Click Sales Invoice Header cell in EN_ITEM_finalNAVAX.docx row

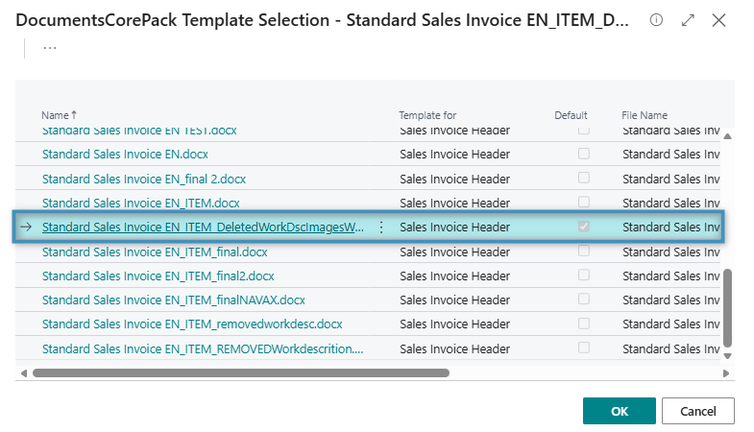pyautogui.click(x=454, y=300)
